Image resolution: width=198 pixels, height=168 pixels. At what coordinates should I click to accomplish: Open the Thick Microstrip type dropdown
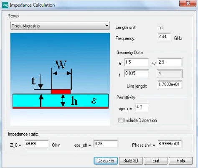pyautogui.click(x=60, y=26)
